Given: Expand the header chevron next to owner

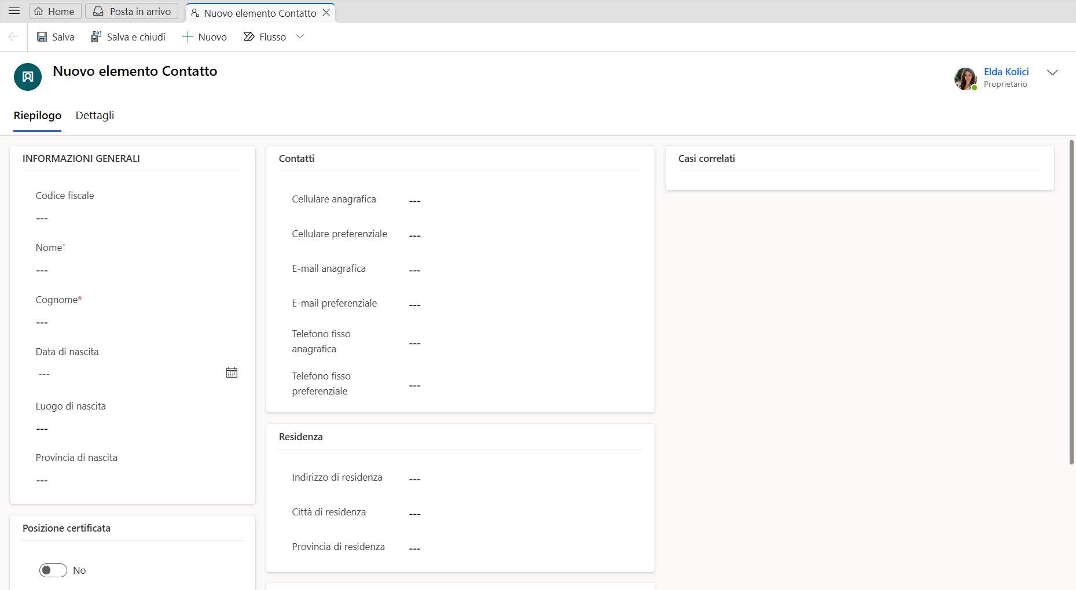Looking at the screenshot, I should coord(1052,72).
